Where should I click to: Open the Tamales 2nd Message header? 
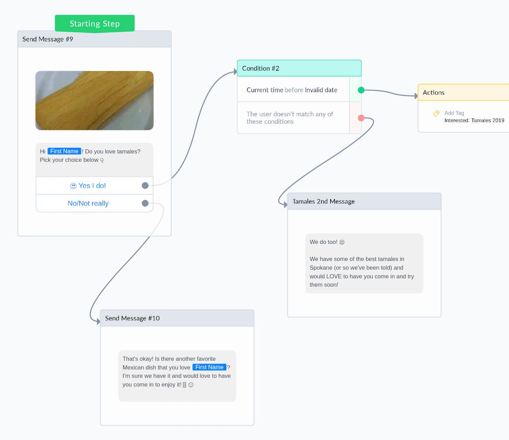tap(364, 201)
